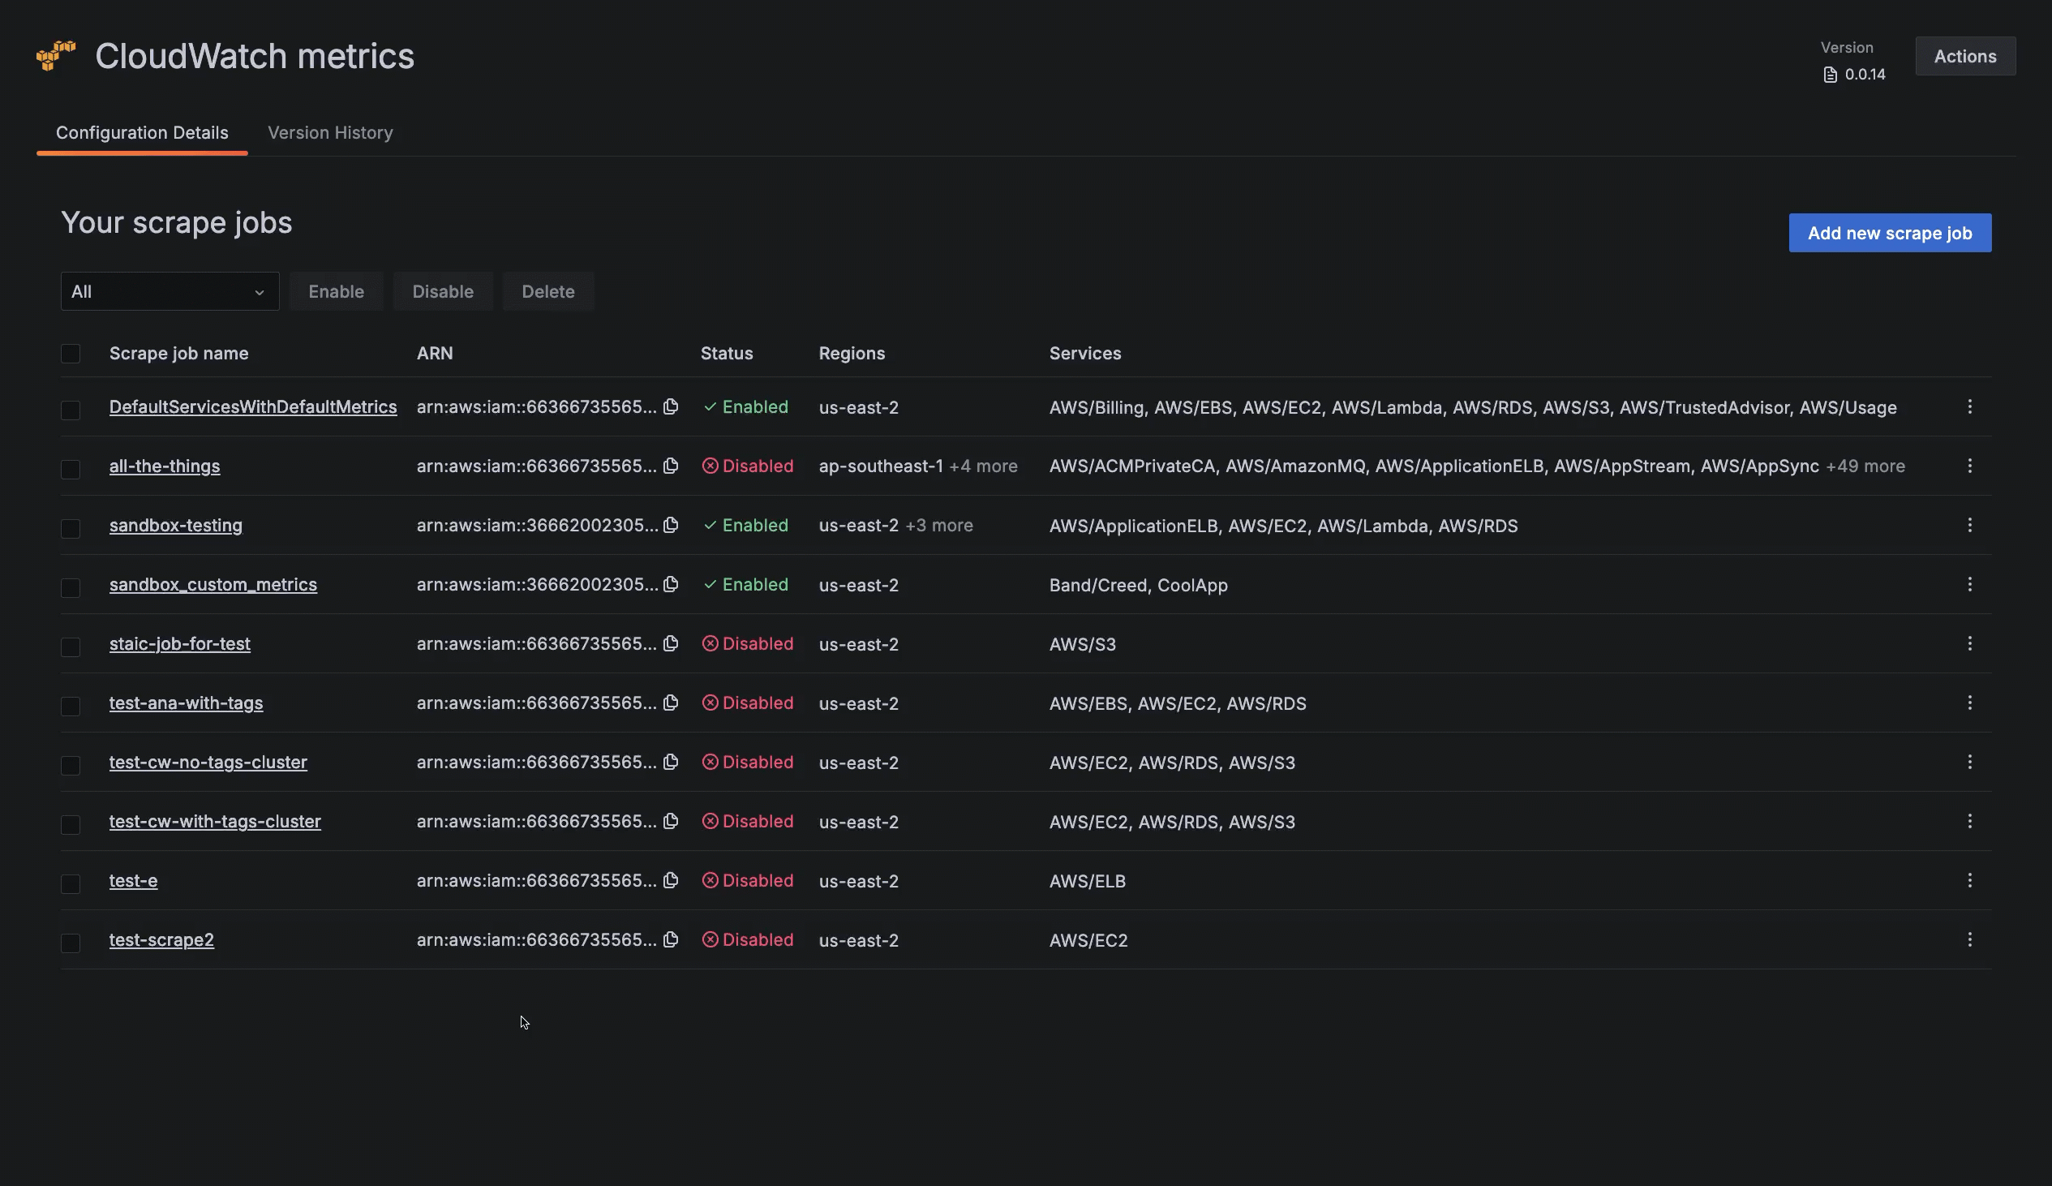This screenshot has height=1186, width=2052.
Task: Click the CloudWatch logo icon
Action: click(x=56, y=55)
